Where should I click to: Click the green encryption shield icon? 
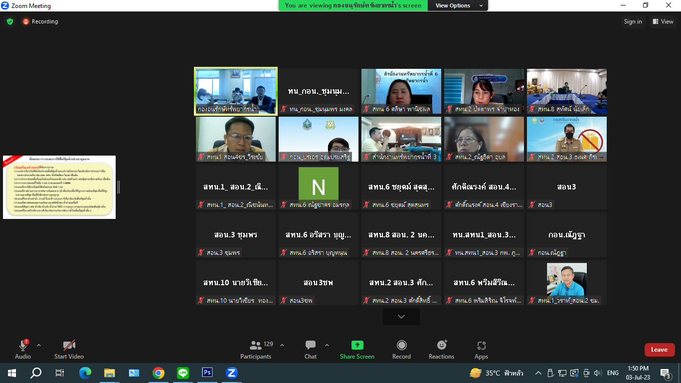tap(10, 21)
